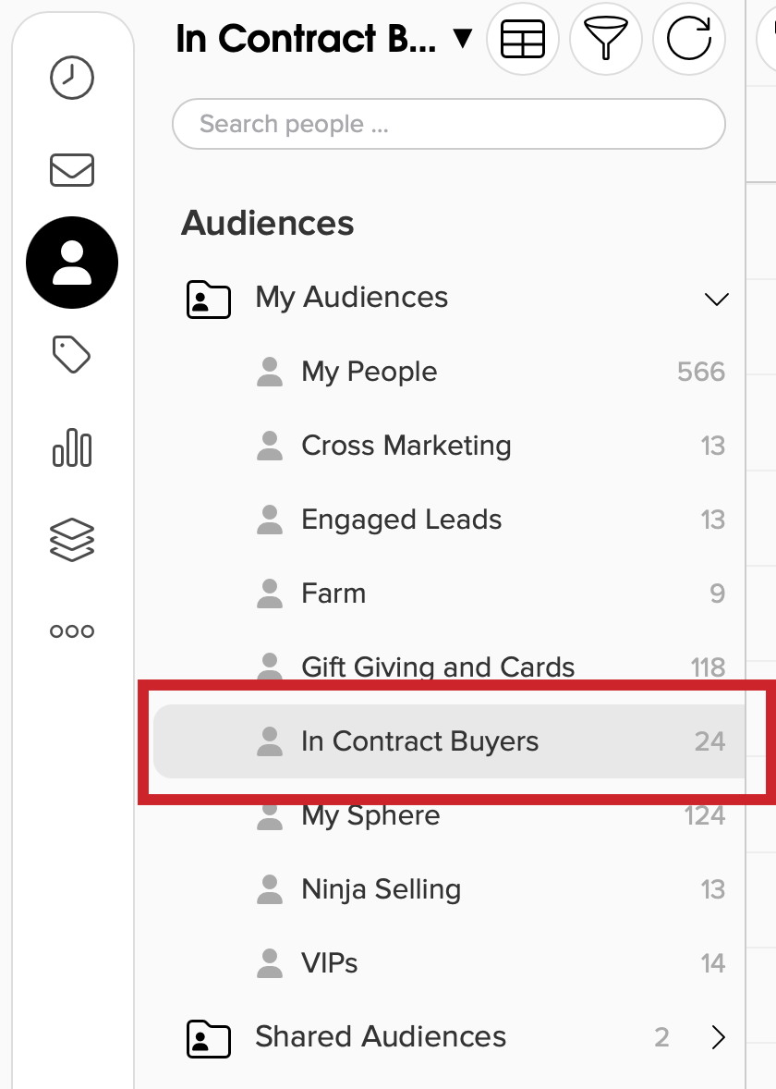Viewport: 776px width, 1089px height.
Task: Refresh the audience list
Action: pyautogui.click(x=689, y=39)
